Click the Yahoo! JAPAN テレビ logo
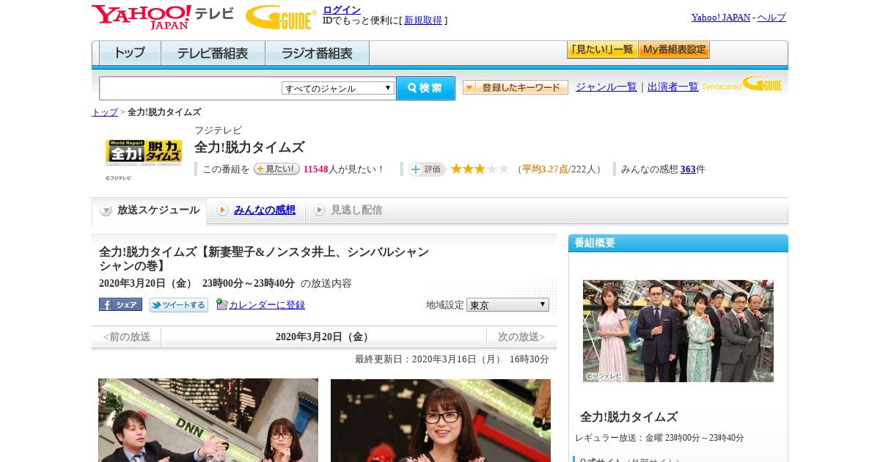The image size is (880, 462). [163, 17]
